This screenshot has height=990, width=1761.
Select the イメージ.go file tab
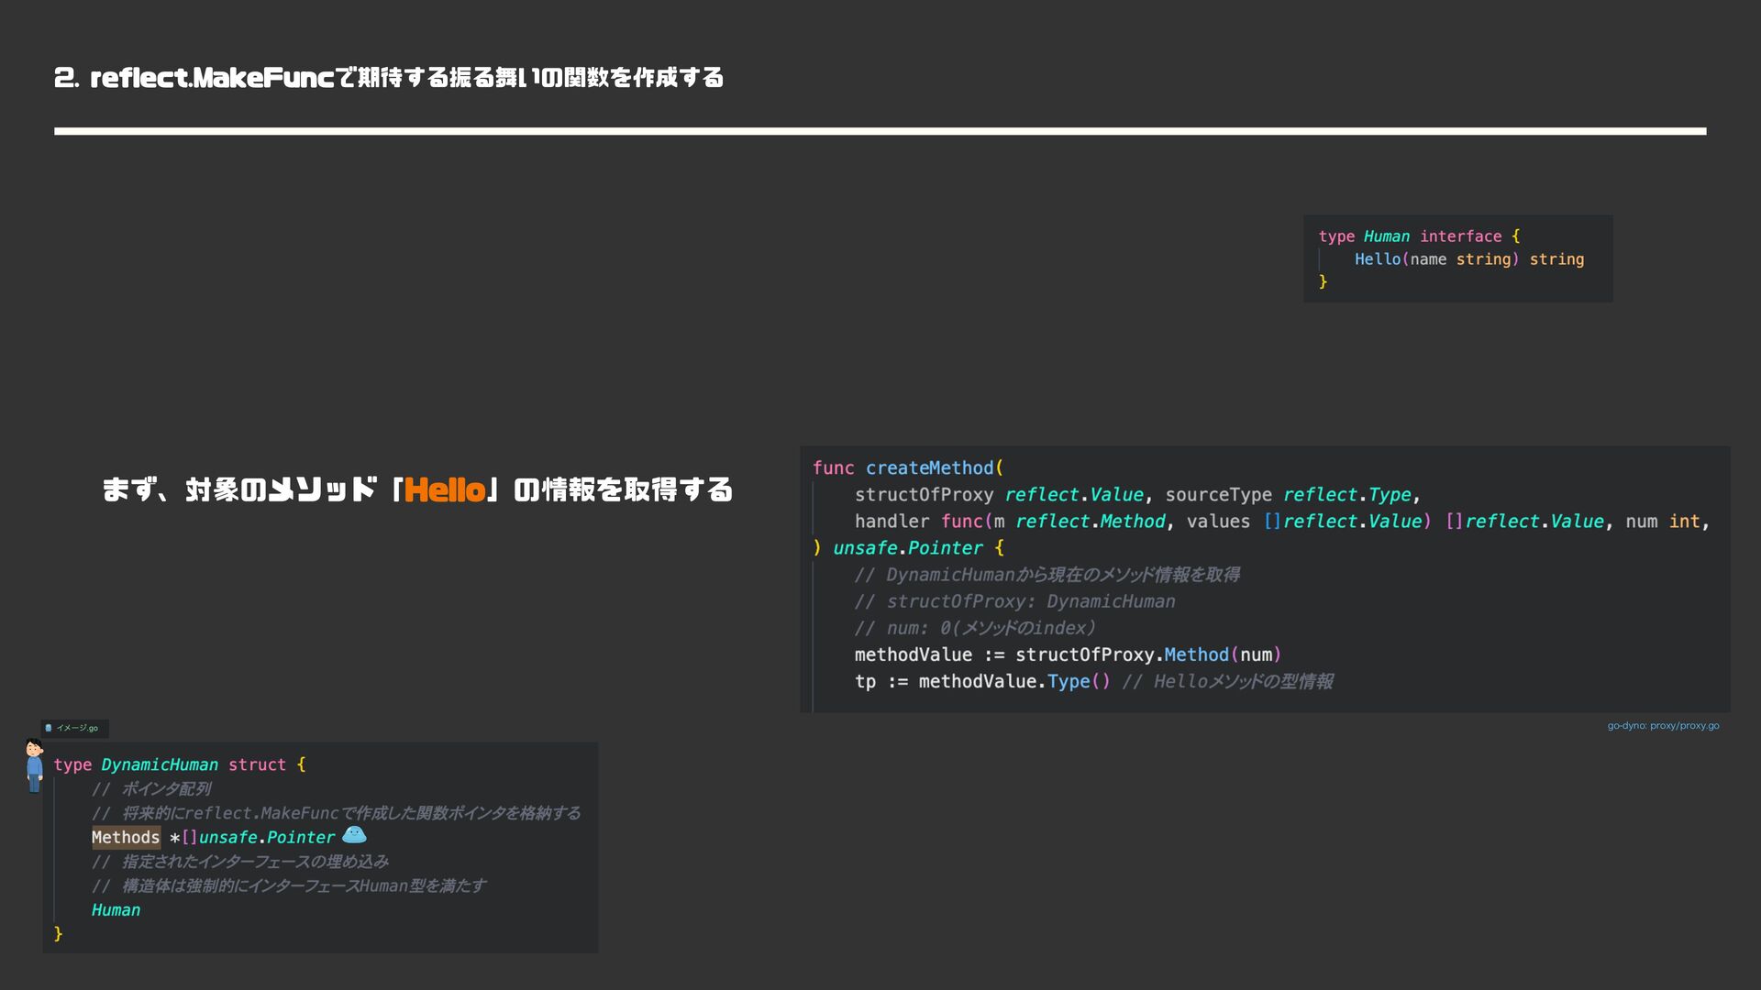(77, 728)
